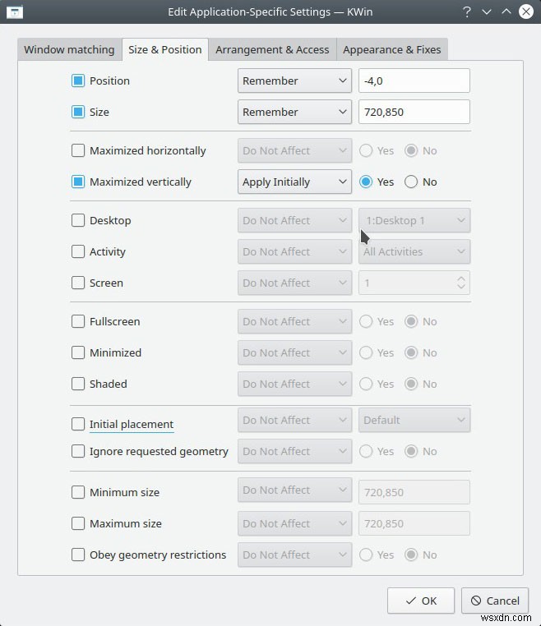
Task: Select No for Maximized vertically
Action: coord(411,182)
